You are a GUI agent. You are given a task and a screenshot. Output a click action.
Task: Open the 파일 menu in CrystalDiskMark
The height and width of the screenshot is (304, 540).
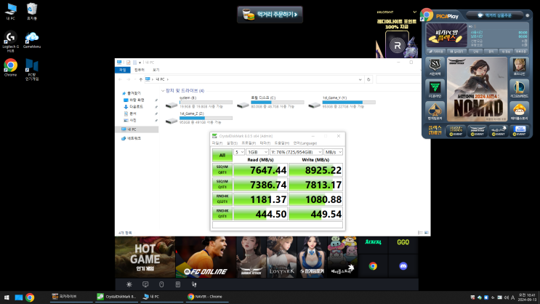pyautogui.click(x=217, y=143)
